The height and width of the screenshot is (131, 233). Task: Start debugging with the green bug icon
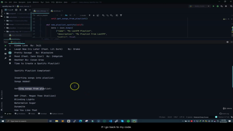(218, 6)
